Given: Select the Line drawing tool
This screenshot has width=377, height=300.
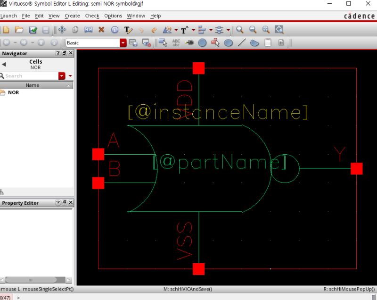Looking at the screenshot, I should pos(241,42).
